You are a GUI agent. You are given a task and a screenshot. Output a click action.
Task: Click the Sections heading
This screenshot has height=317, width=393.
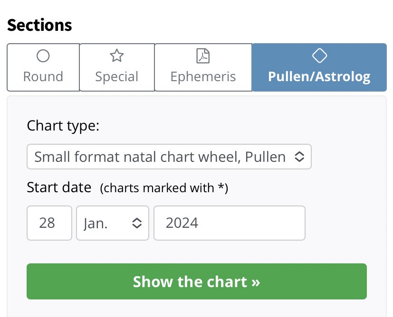coord(40,25)
